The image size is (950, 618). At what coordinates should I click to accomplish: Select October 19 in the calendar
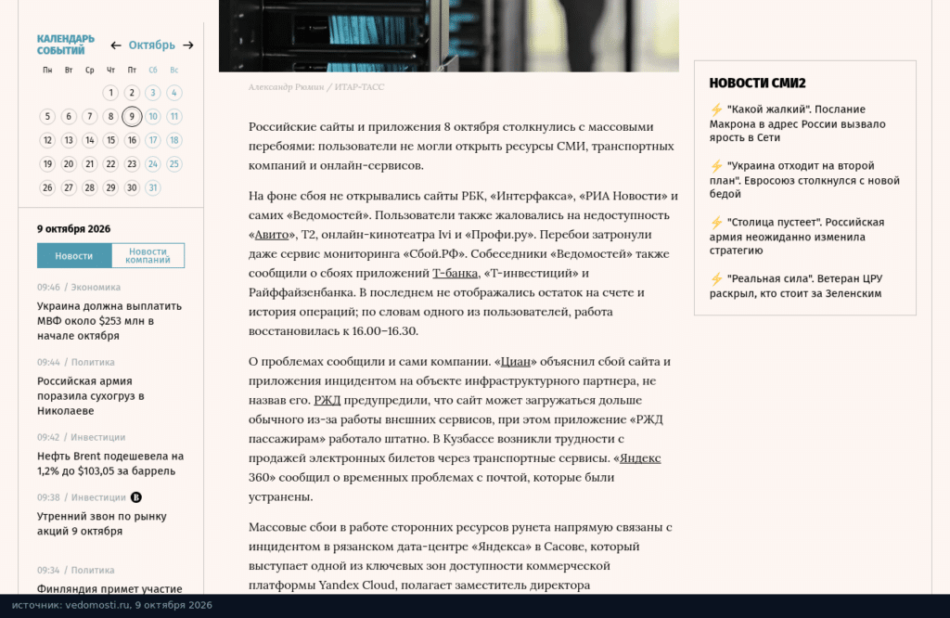[x=47, y=164]
